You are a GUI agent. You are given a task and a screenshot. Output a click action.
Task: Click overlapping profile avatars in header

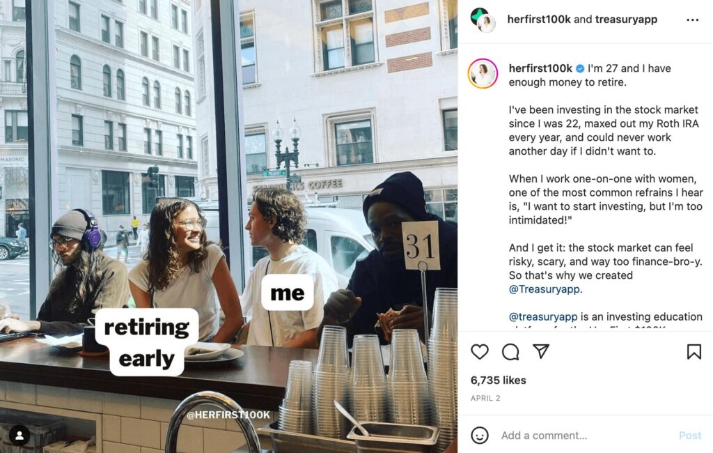pos(483,20)
